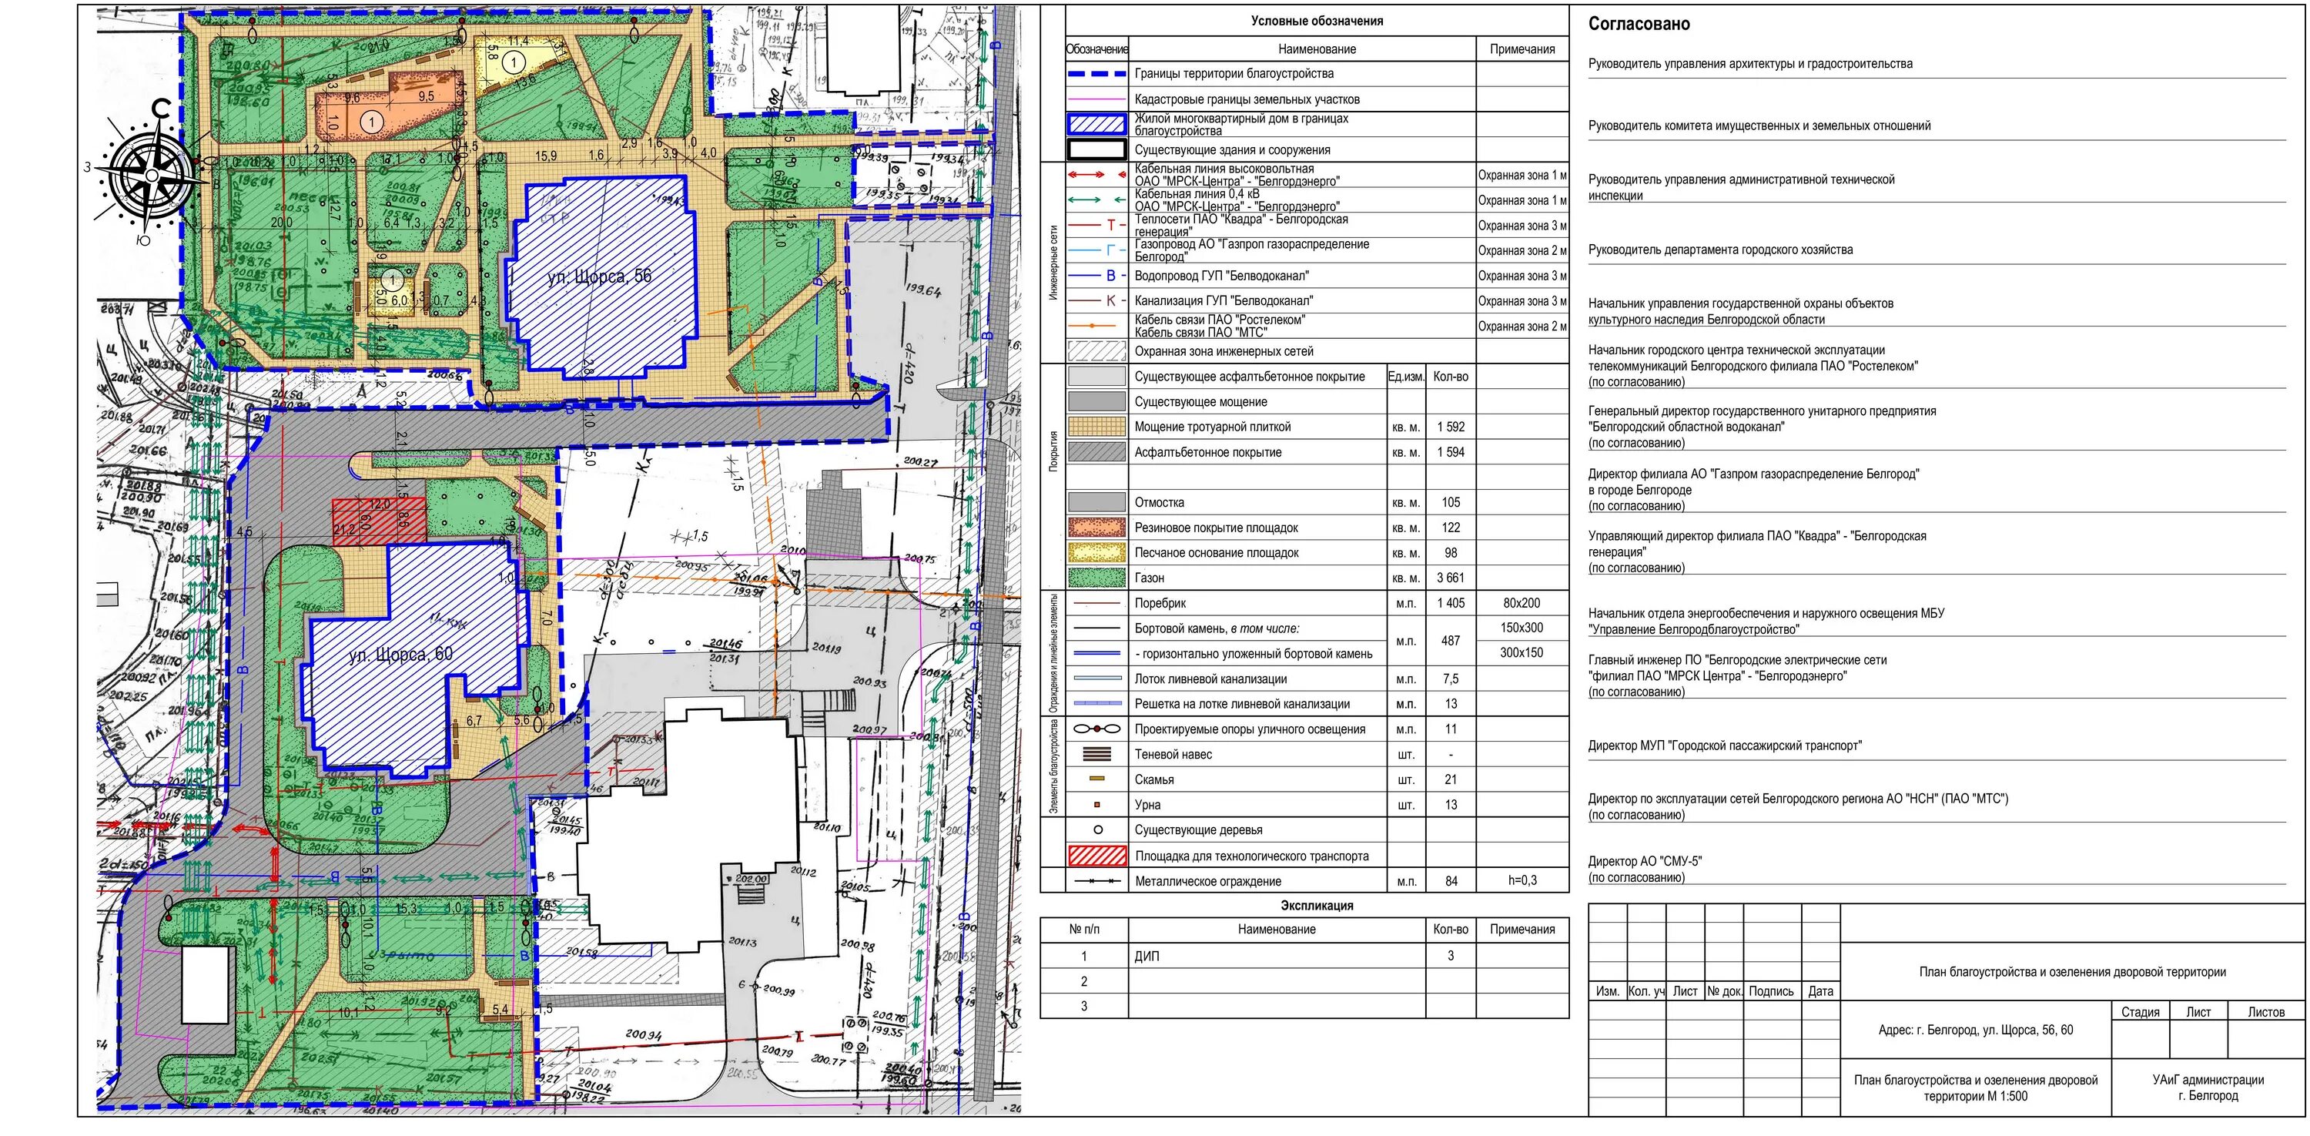Click the Условные обозначения legend heading
The image size is (2310, 1136).
[x=1317, y=21]
